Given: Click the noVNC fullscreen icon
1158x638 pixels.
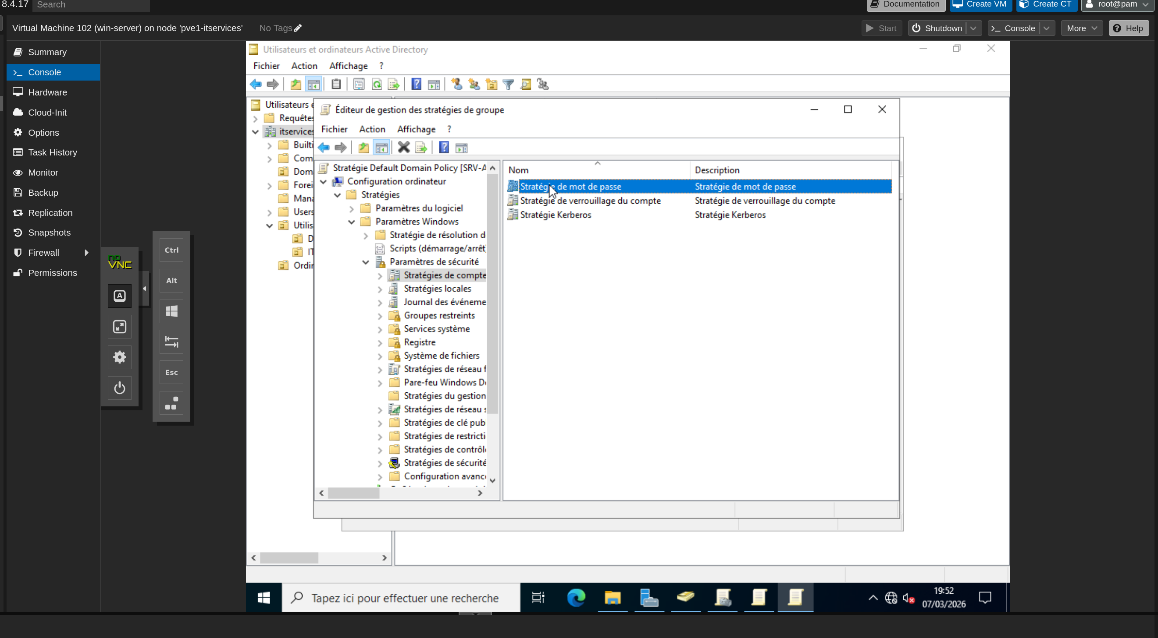Looking at the screenshot, I should (120, 327).
